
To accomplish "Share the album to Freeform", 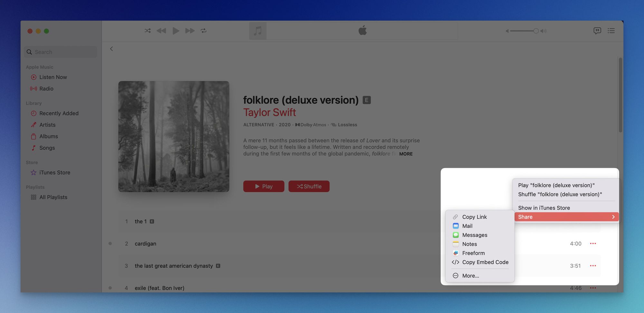I will tap(473, 253).
